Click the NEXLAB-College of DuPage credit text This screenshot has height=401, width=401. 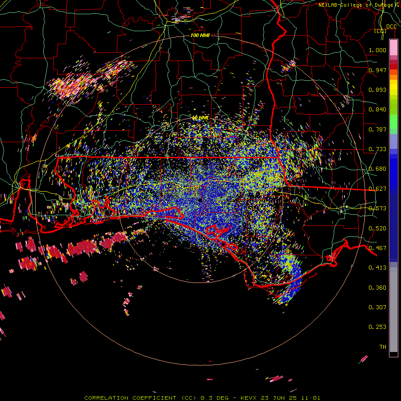point(360,5)
